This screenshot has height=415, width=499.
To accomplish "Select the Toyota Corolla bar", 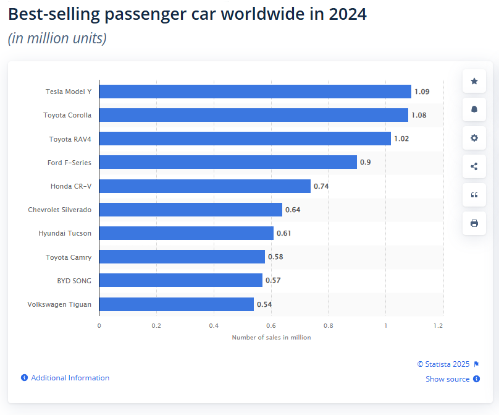I will pos(254,115).
